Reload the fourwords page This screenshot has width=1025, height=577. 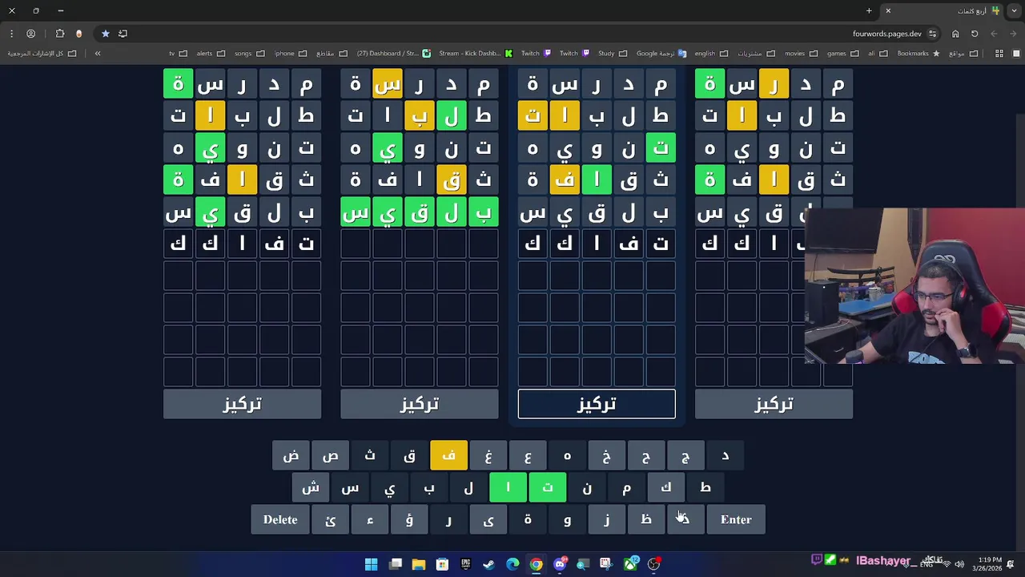pos(975,34)
